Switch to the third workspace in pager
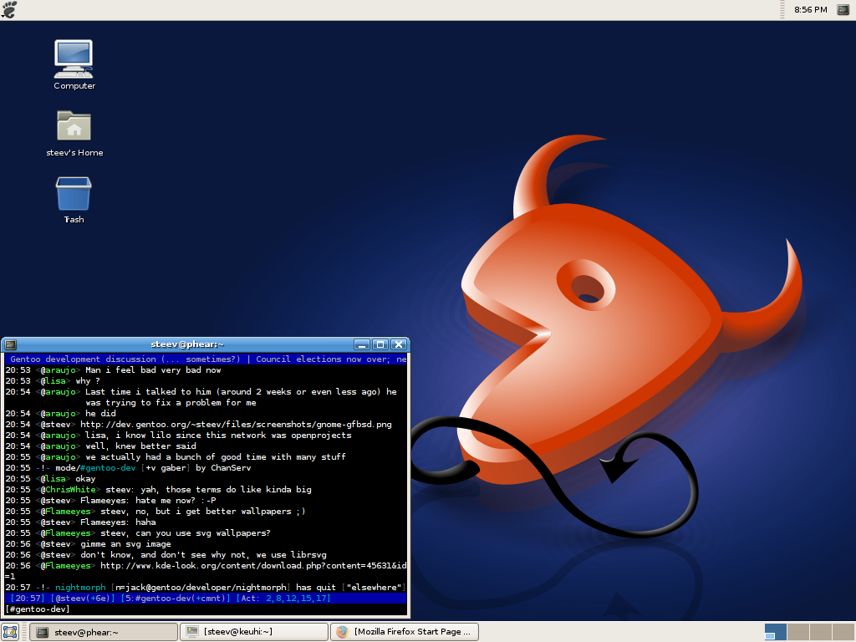Viewport: 856px width, 642px height. (820, 632)
